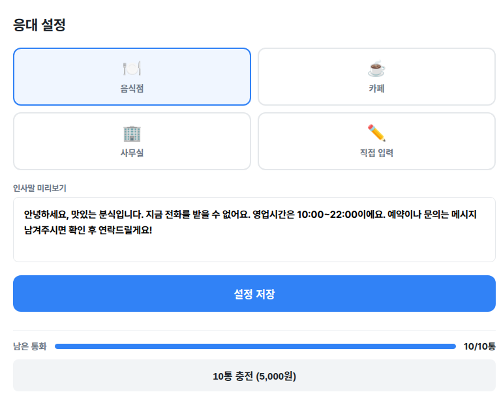Viewport: 499px width, 407px height.
Task: Click the 응대 설정 heading
Action: [x=39, y=25]
